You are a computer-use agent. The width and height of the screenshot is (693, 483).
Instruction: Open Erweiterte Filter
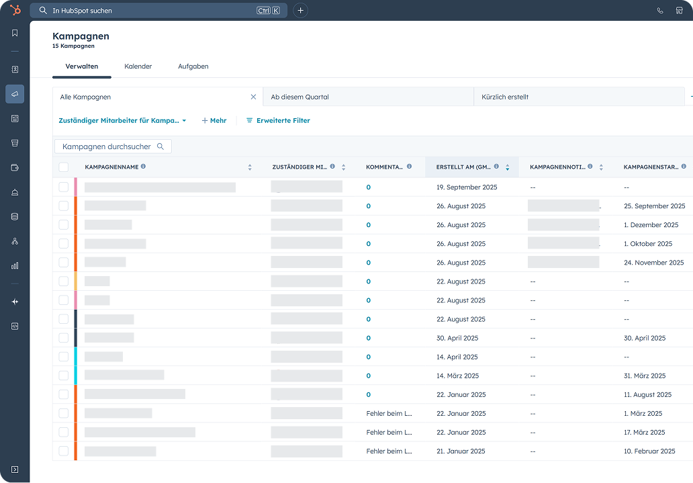coord(278,121)
